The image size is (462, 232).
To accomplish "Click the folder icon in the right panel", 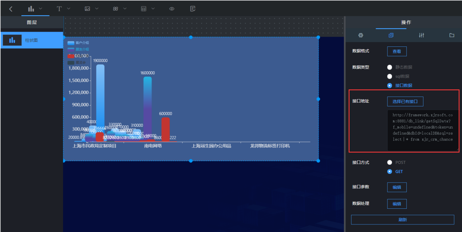I will (452, 35).
